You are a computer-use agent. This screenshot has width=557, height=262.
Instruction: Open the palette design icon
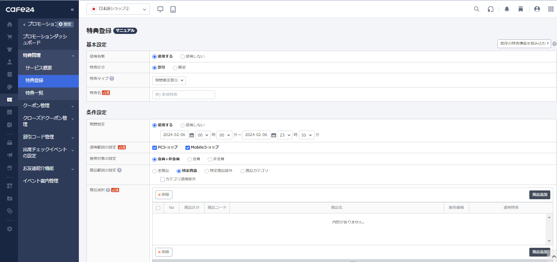click(x=9, y=87)
